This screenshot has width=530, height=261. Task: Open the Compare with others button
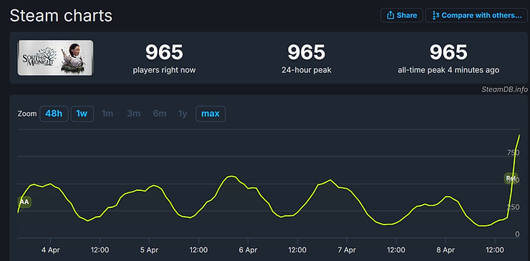click(476, 15)
